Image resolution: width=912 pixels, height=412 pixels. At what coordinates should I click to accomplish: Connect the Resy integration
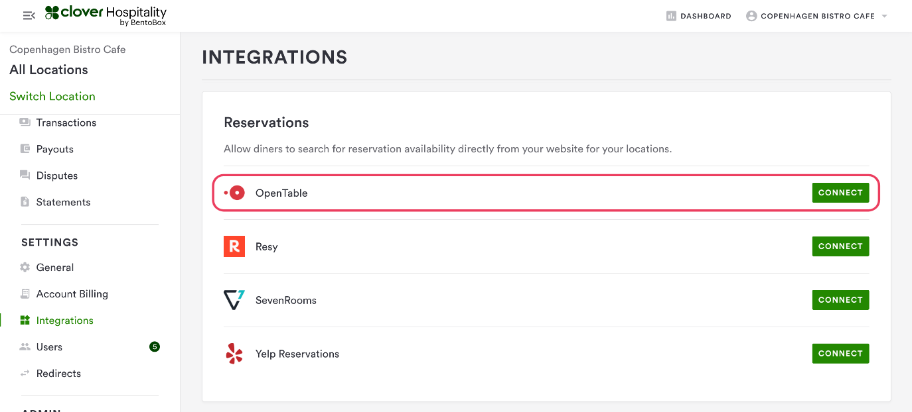(x=840, y=246)
